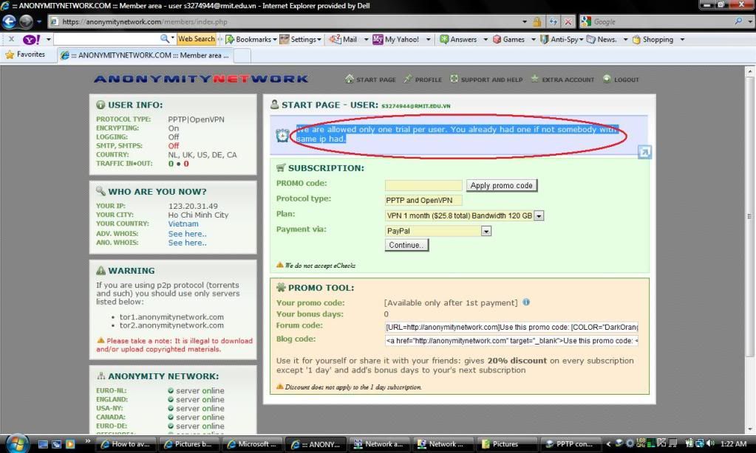Image resolution: width=756 pixels, height=453 pixels.
Task: Click the Yahoo toolbar search box
Action: 107,39
